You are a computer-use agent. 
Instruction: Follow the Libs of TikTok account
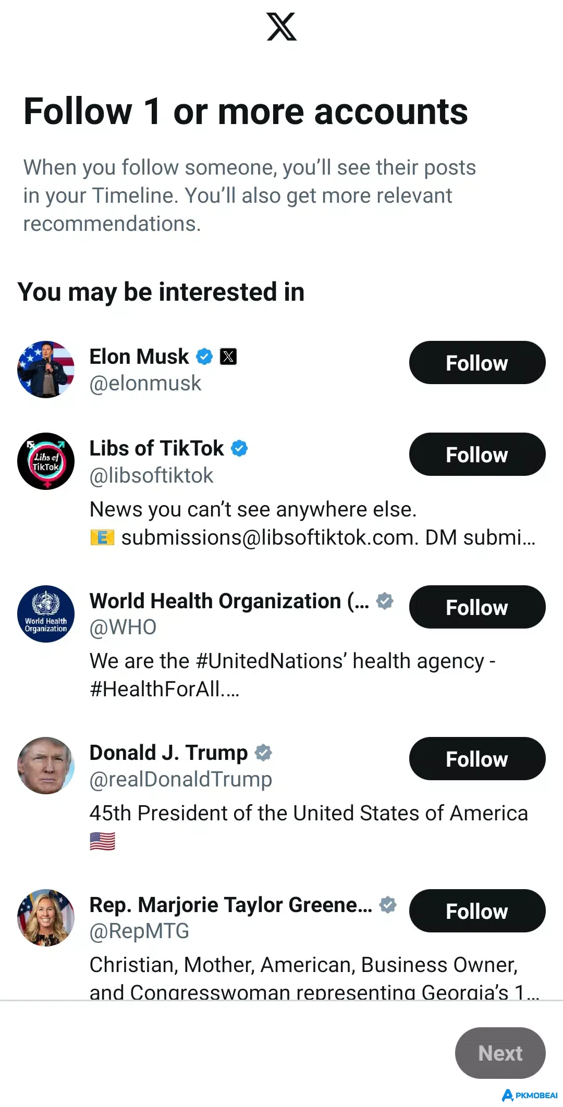coord(477,454)
